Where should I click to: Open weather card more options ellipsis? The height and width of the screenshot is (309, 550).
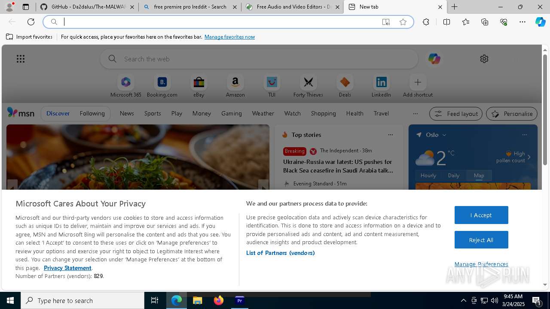tap(524, 135)
